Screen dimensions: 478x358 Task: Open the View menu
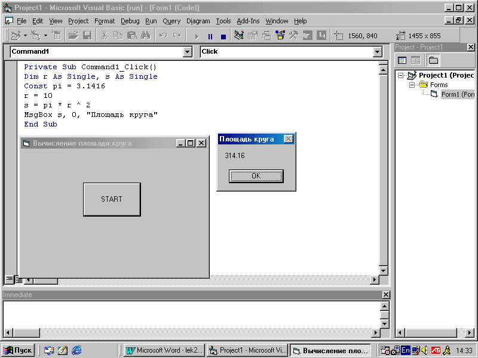[x=56, y=21]
